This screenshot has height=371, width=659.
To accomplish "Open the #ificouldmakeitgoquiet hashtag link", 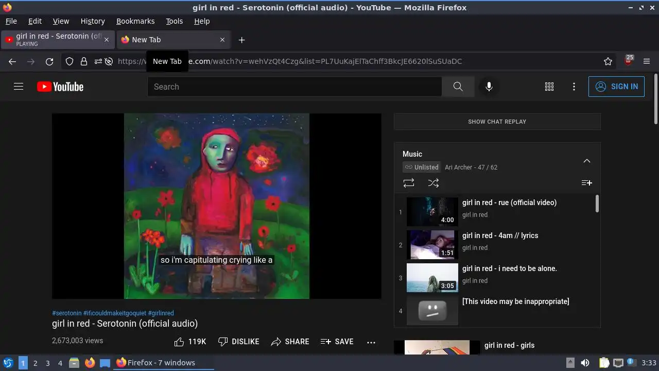I will click(115, 313).
